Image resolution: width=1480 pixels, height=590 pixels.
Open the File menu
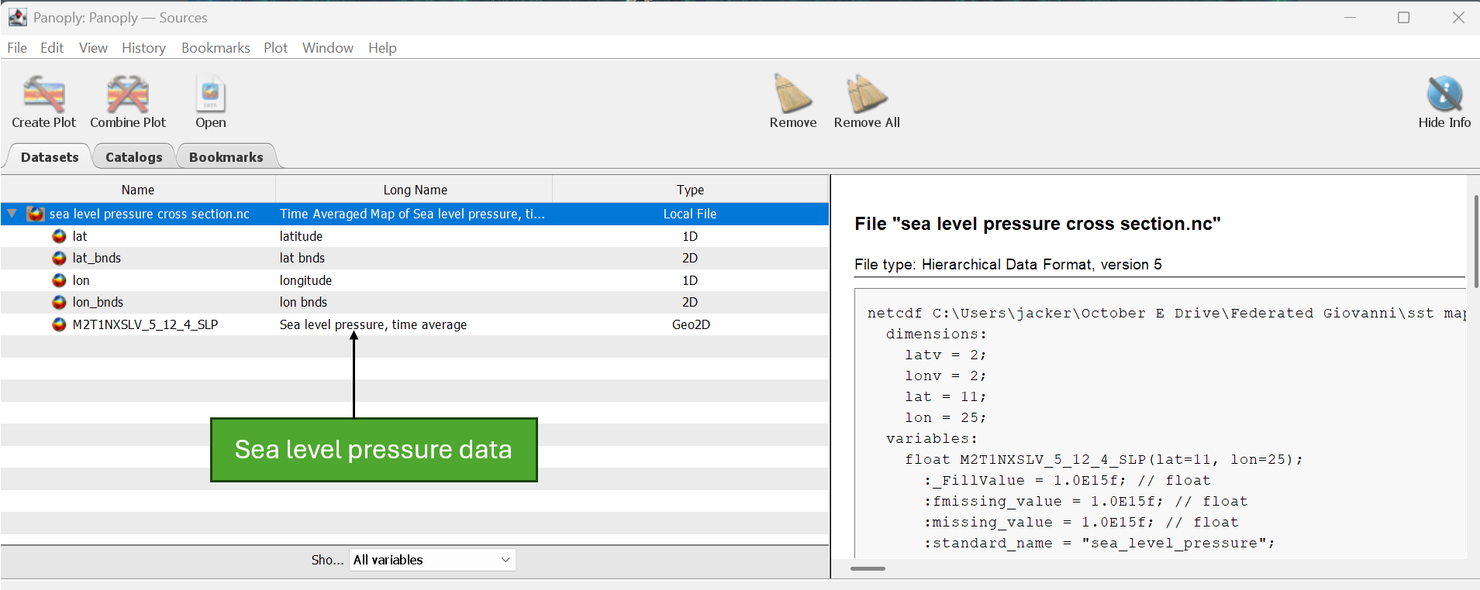pos(17,48)
